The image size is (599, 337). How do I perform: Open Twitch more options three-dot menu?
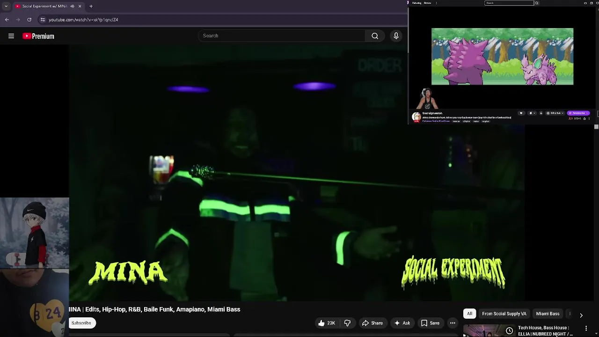point(436,3)
